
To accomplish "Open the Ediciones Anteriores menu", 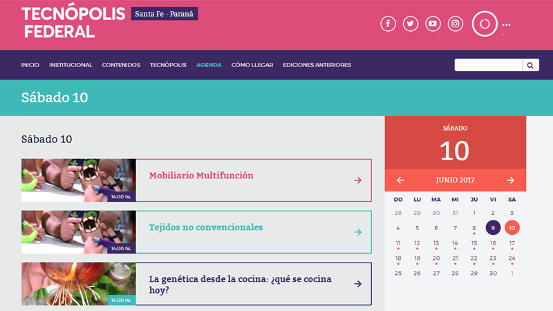I will click(317, 65).
